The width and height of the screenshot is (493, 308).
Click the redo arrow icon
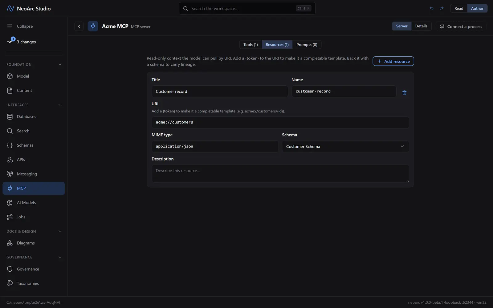coord(442,8)
